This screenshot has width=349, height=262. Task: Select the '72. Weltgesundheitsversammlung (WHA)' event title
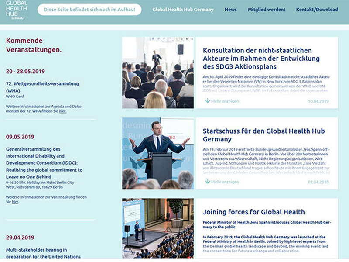pyautogui.click(x=42, y=87)
